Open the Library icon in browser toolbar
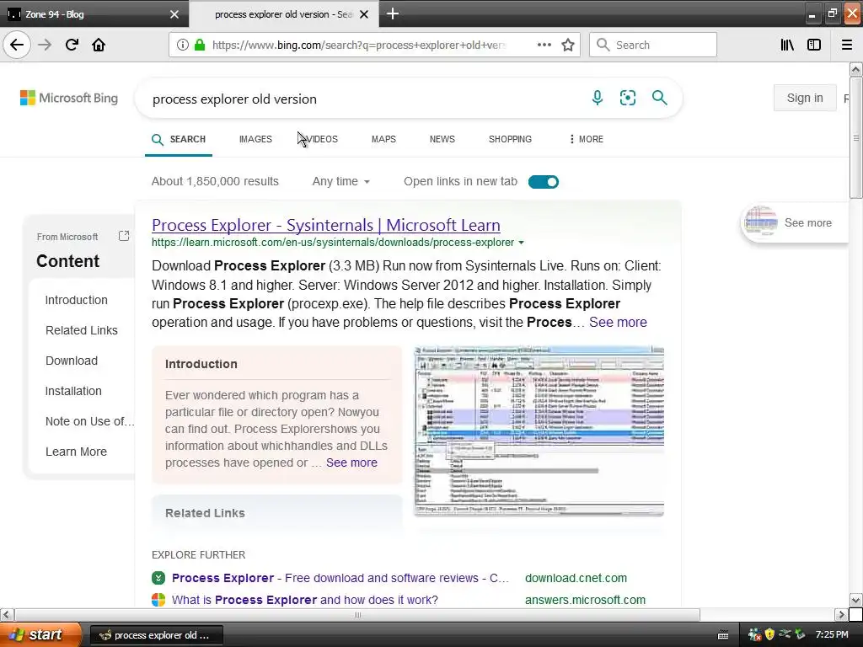Viewport: 863px width, 647px height. 787,45
